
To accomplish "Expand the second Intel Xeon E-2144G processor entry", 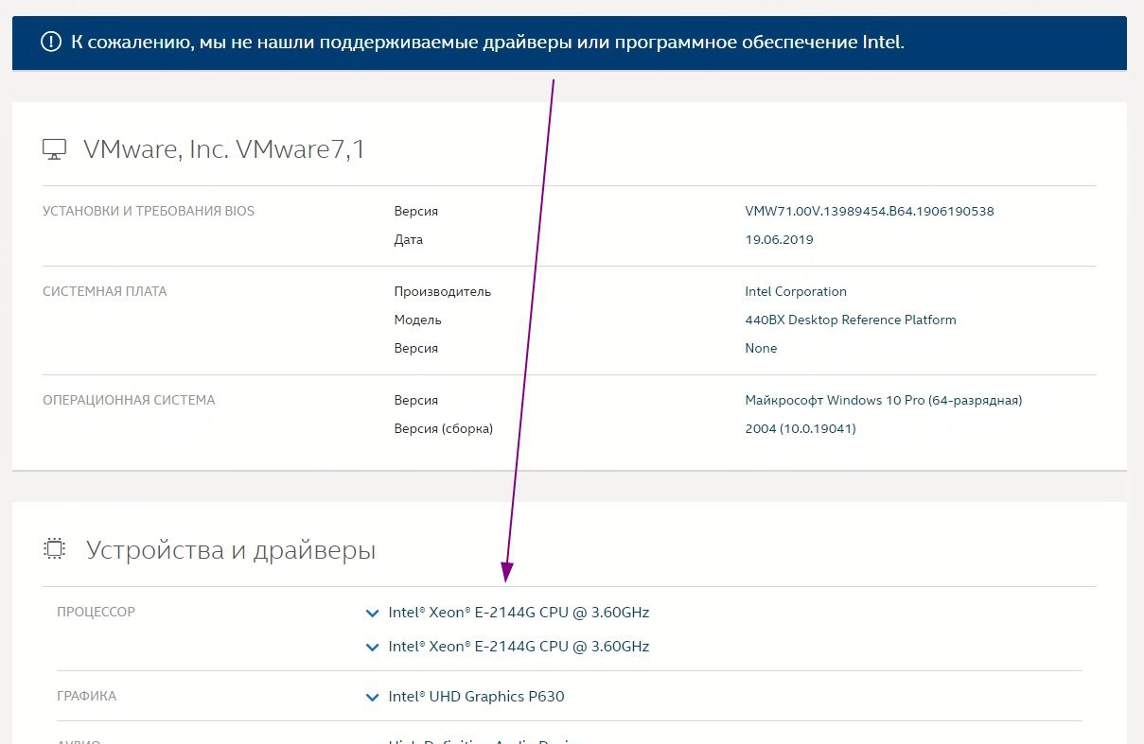I will point(372,647).
